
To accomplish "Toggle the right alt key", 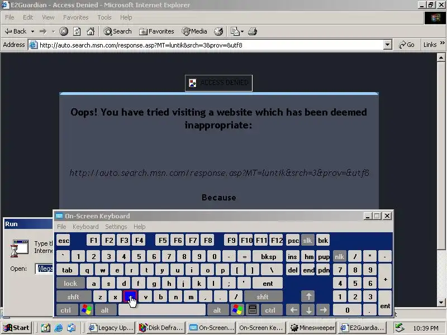I will (x=217, y=310).
